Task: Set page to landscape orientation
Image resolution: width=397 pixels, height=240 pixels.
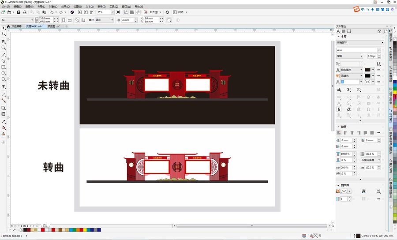Action: [70, 20]
